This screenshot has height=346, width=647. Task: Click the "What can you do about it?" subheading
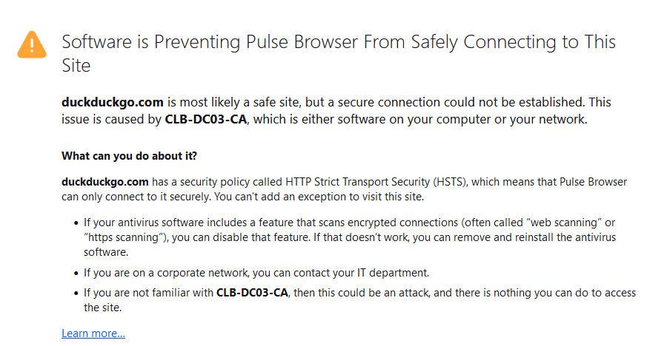(129, 156)
